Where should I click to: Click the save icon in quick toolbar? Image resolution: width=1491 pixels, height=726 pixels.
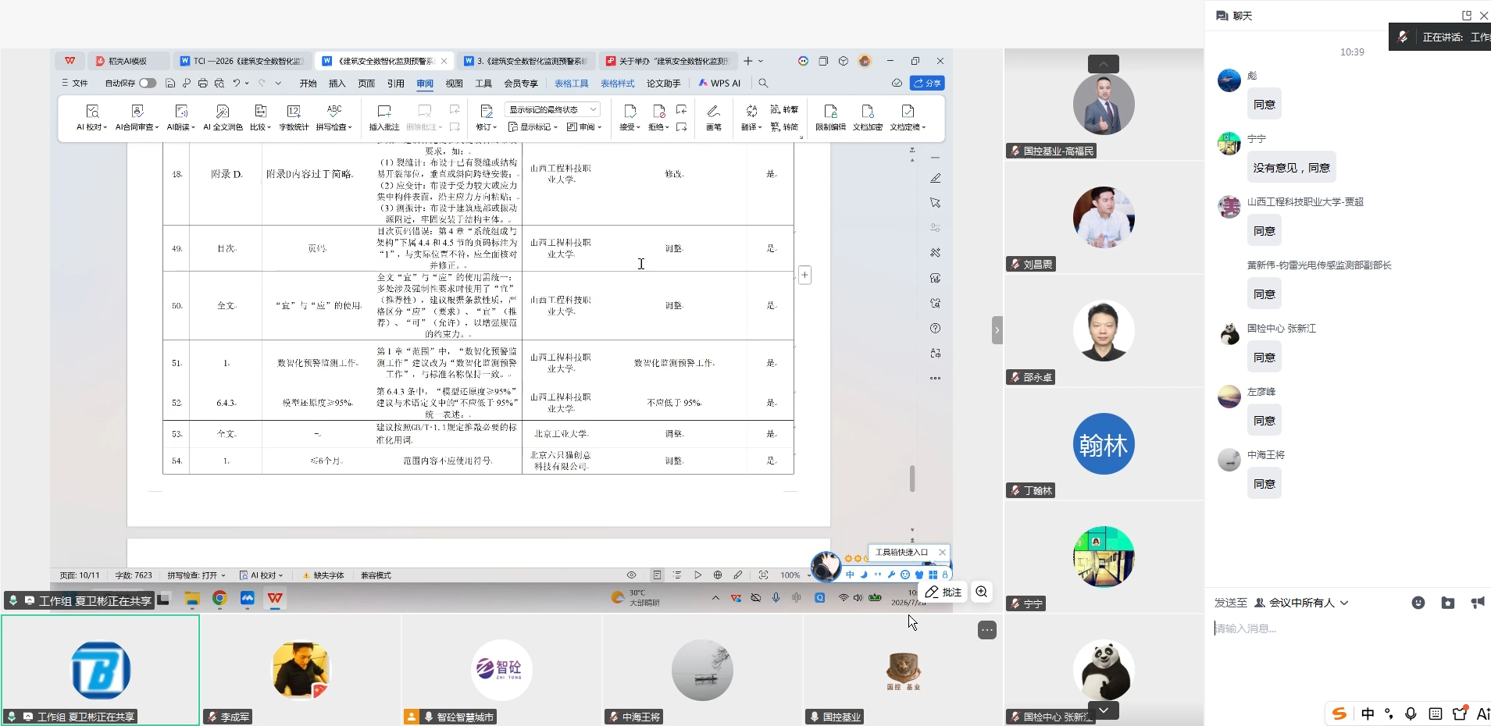(x=169, y=83)
